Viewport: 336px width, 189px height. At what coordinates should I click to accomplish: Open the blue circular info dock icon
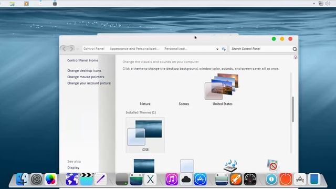(x=271, y=179)
